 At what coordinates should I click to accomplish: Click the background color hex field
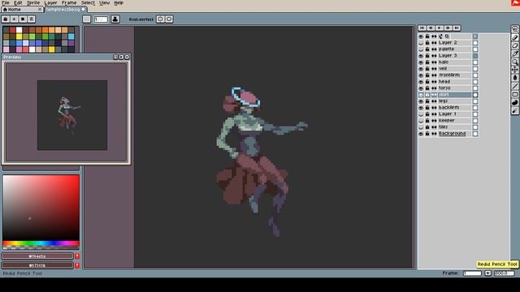point(37,265)
